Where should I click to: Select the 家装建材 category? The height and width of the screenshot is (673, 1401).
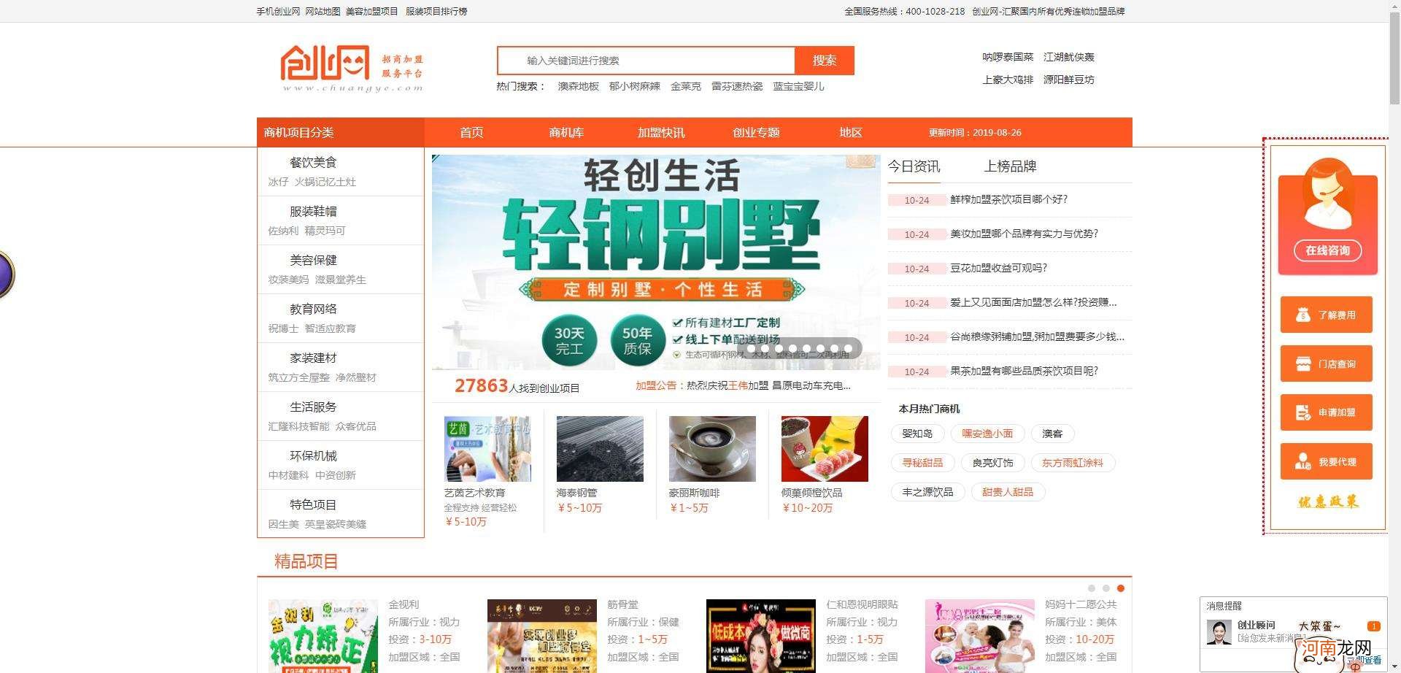click(313, 358)
